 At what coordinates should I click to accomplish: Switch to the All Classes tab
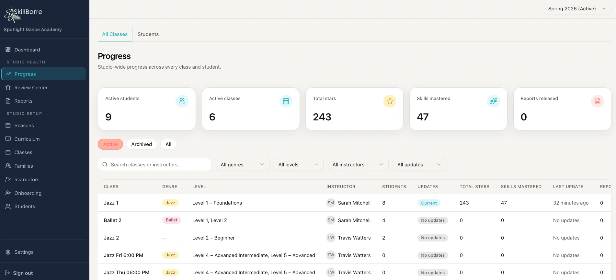(115, 34)
